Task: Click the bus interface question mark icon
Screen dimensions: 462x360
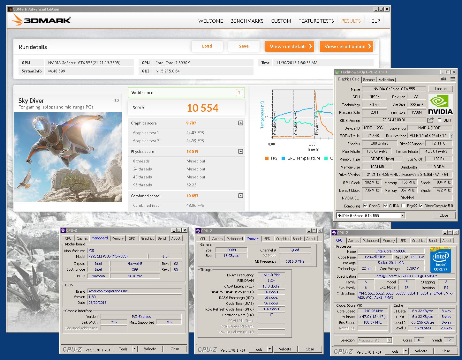Action: coord(451,136)
